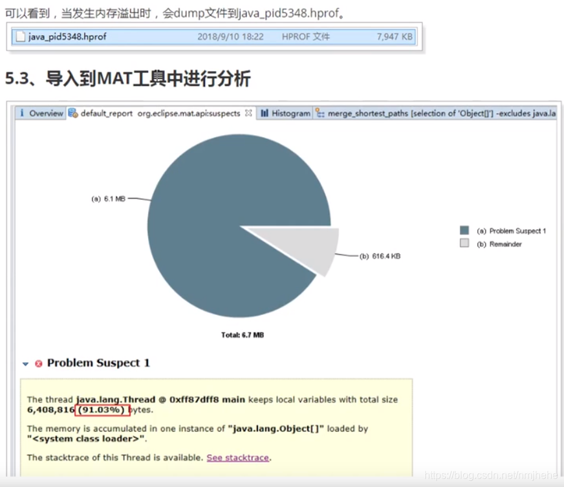Image resolution: width=564 pixels, height=487 pixels.
Task: Click the (a) Problem Suspect 1 legend label
Action: (x=511, y=231)
